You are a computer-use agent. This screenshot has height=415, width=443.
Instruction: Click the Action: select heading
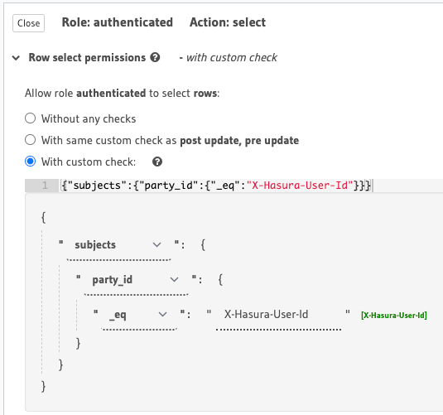click(x=228, y=22)
